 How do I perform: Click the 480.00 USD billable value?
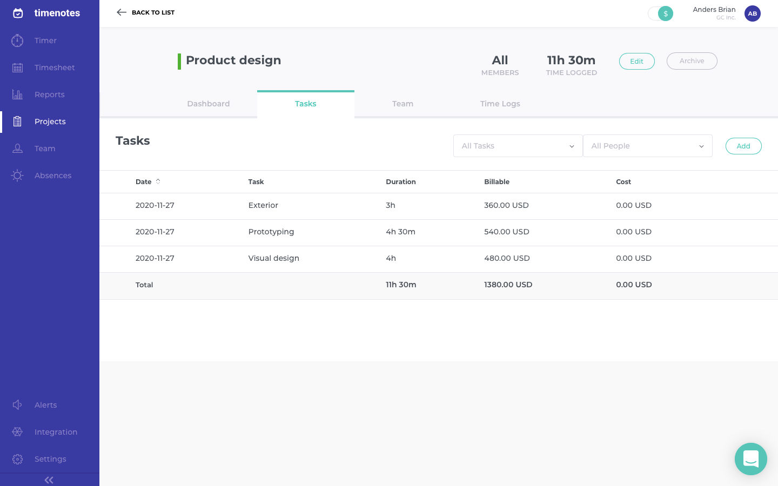pos(507,258)
